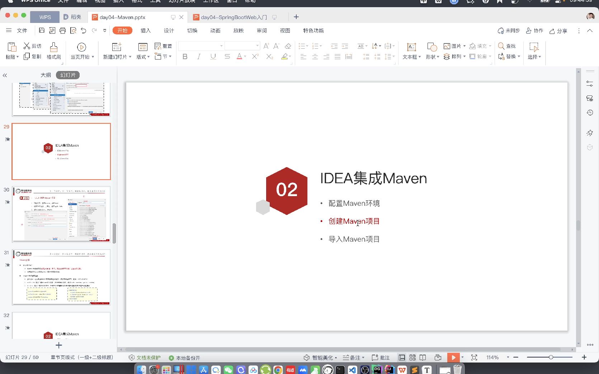The height and width of the screenshot is (374, 599).
Task: Select slide 30 thumbnail
Action: click(61, 214)
